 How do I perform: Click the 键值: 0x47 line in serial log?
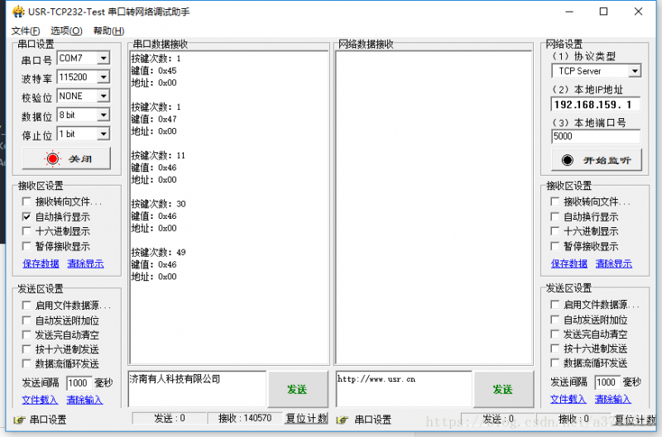pyautogui.click(x=154, y=119)
